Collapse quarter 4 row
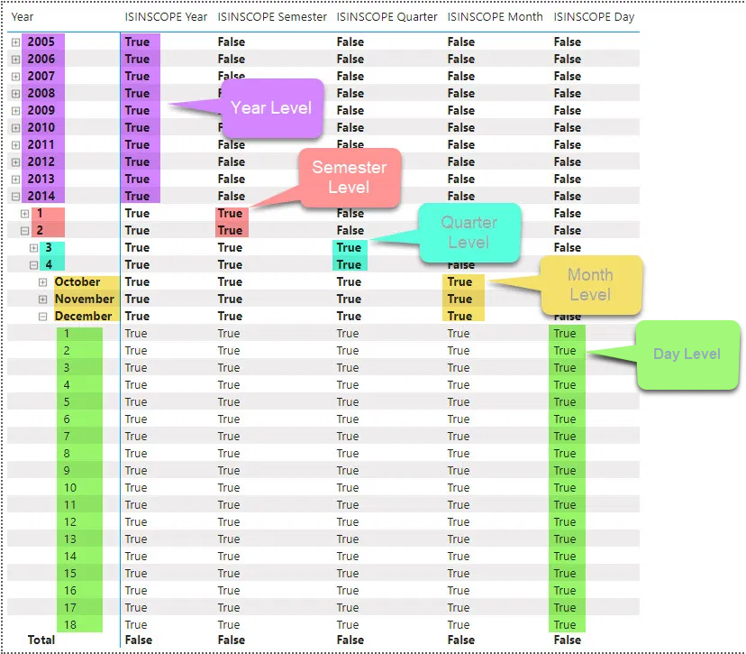The height and width of the screenshot is (654, 746). point(33,265)
